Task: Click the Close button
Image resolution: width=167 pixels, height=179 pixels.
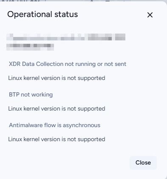Action: point(143,162)
